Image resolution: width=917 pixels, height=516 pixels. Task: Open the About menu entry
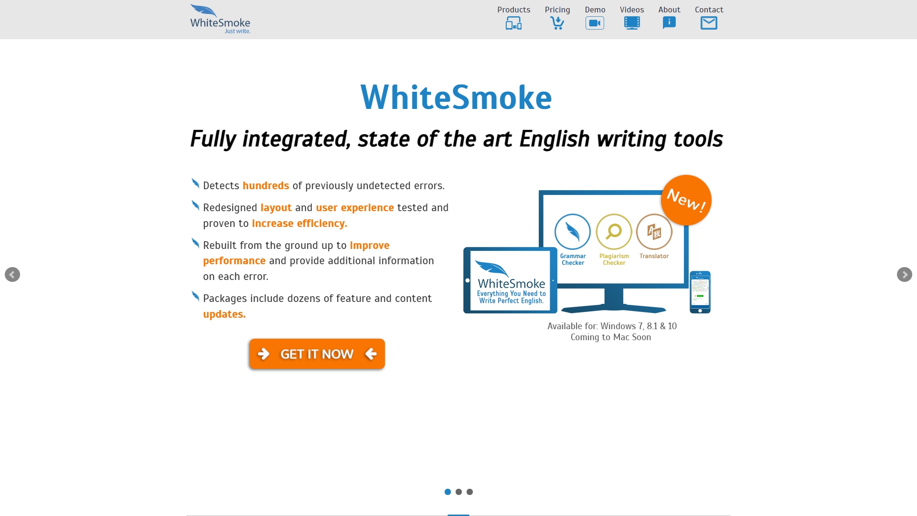[x=669, y=10]
